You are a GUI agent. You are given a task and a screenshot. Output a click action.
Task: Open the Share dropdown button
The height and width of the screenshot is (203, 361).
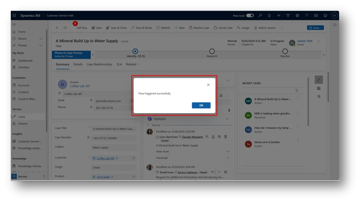315,28
